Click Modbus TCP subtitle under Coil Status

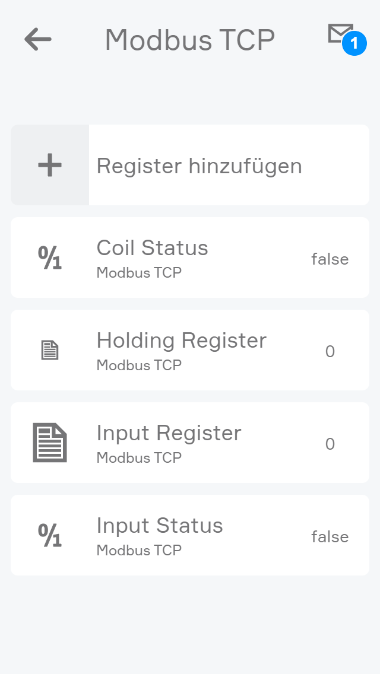pyautogui.click(x=139, y=273)
